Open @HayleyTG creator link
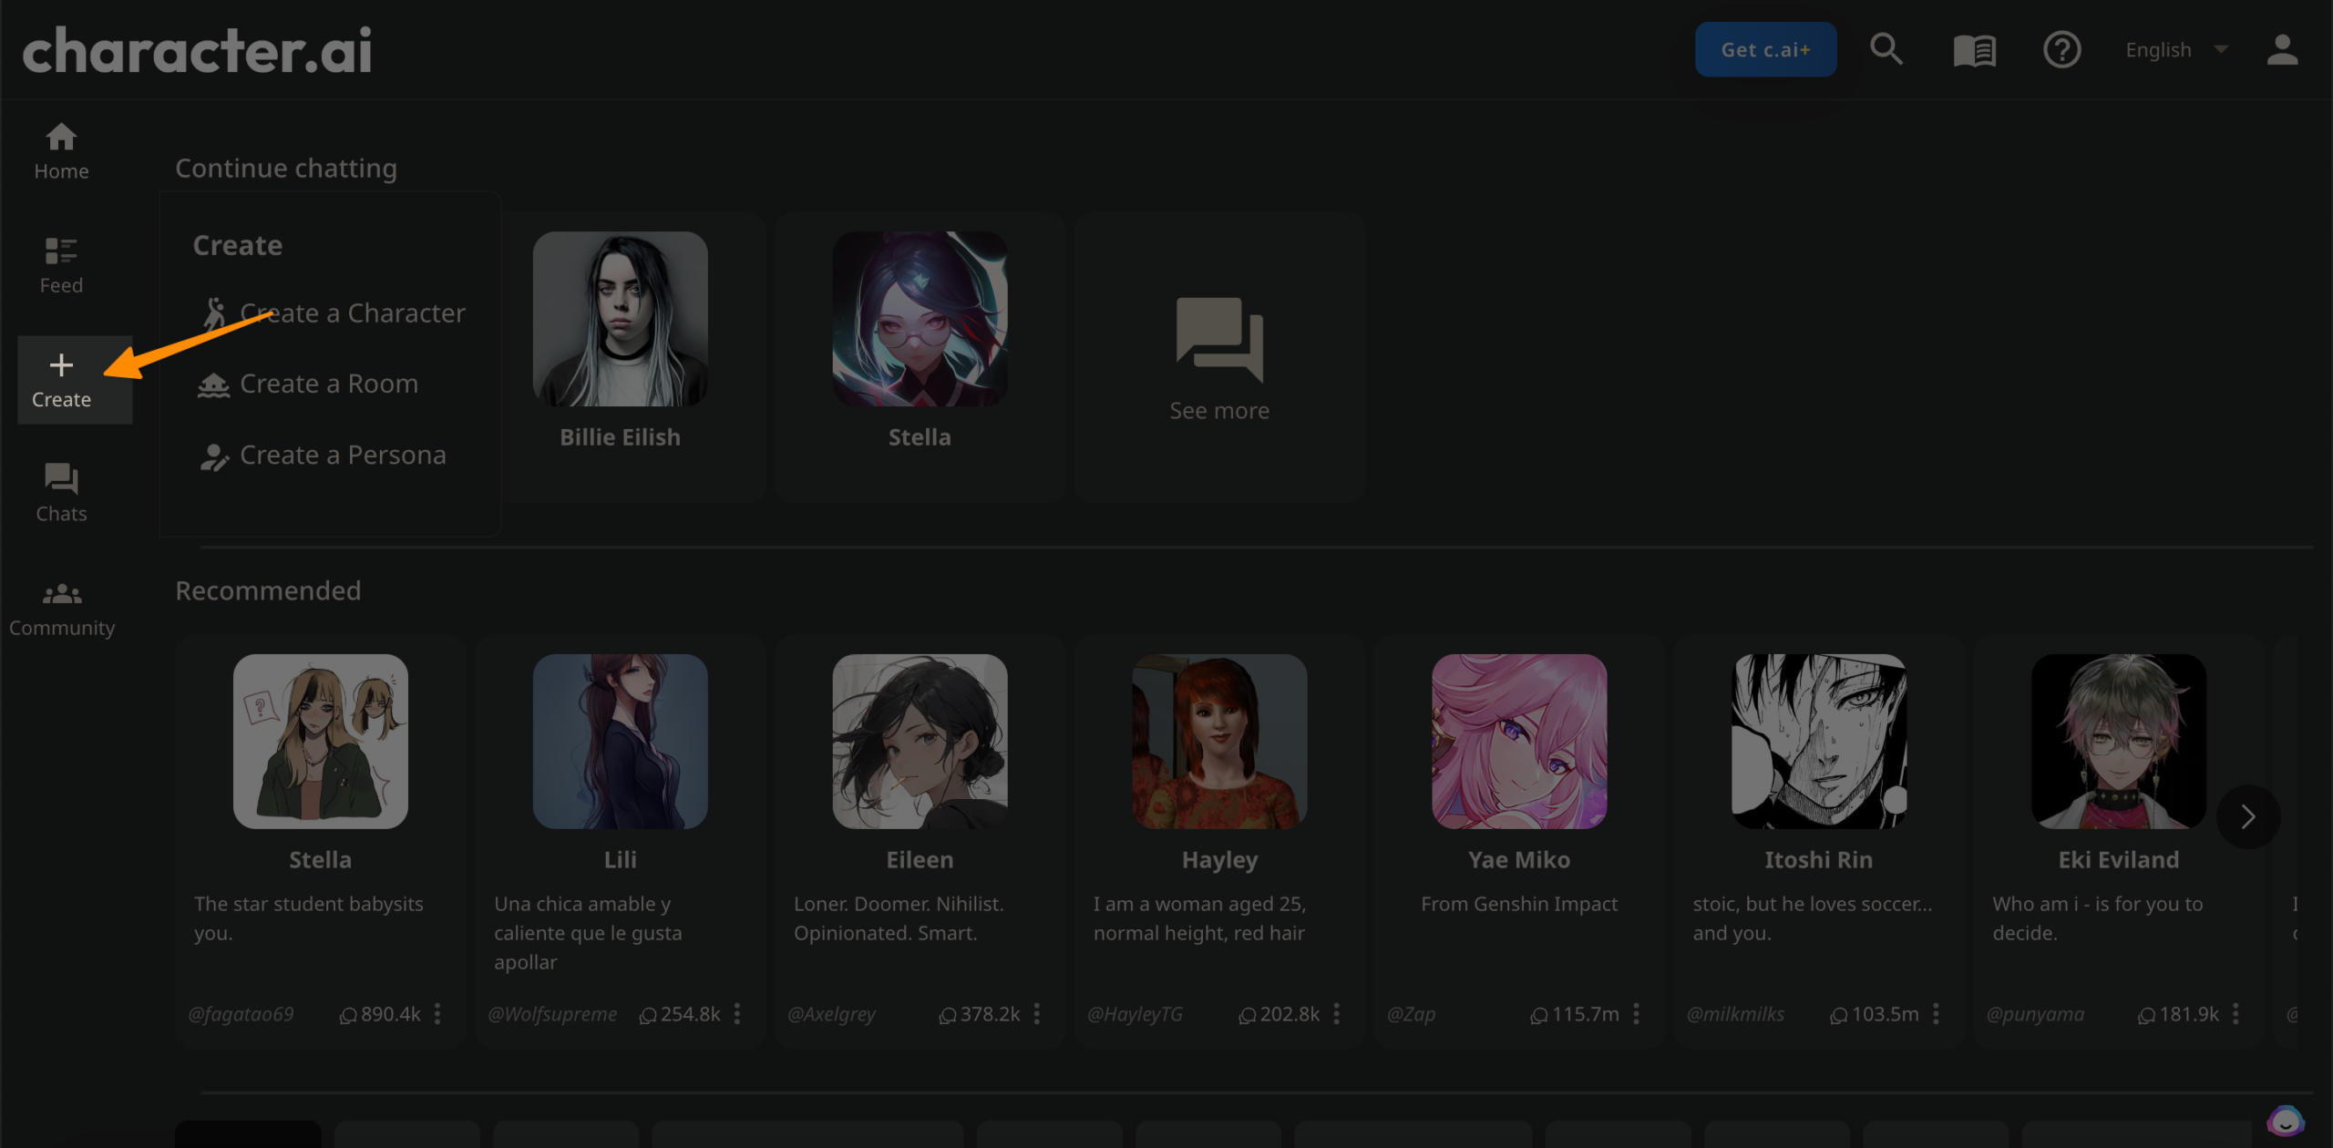2333x1148 pixels. pos(1135,1014)
